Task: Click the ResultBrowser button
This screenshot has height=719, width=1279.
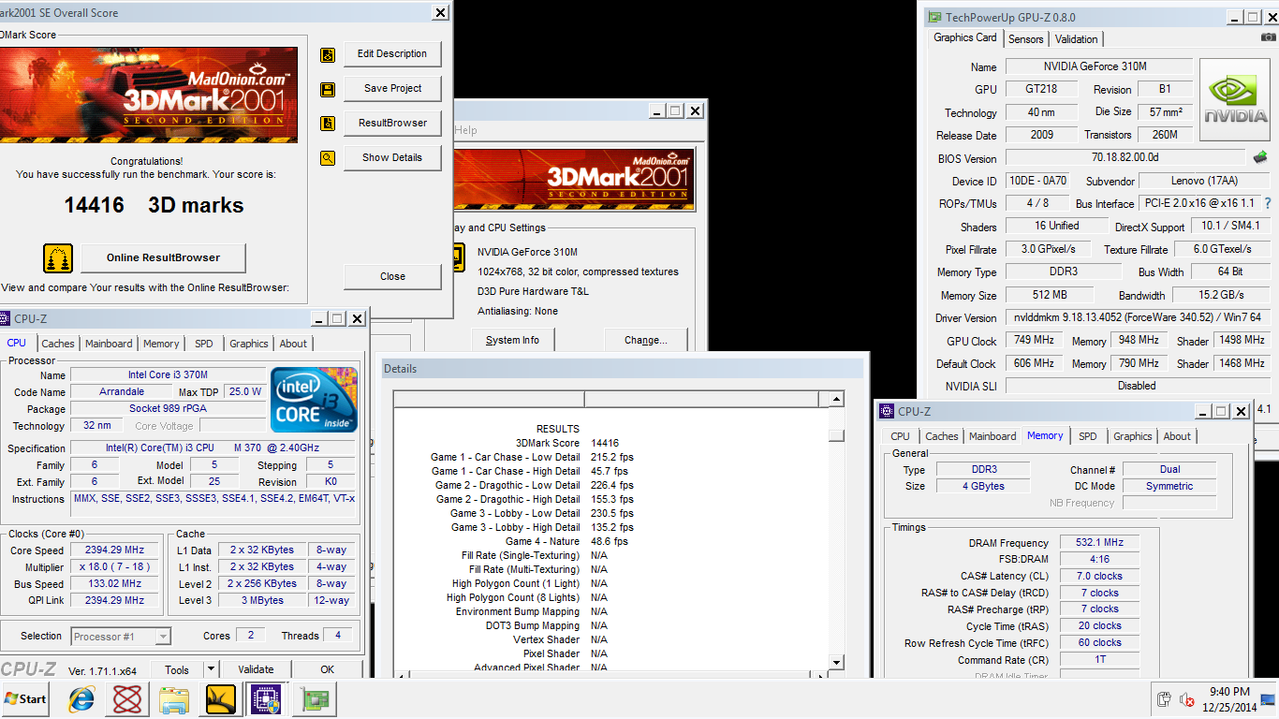Action: [x=392, y=124]
